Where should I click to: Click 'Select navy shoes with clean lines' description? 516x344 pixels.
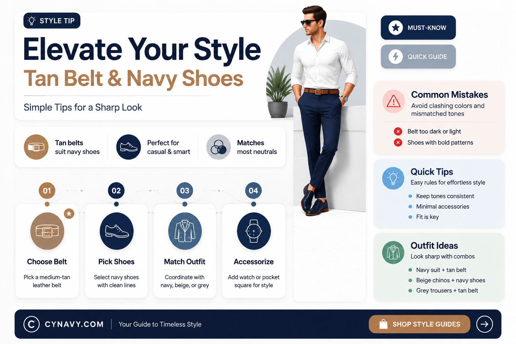click(x=116, y=281)
